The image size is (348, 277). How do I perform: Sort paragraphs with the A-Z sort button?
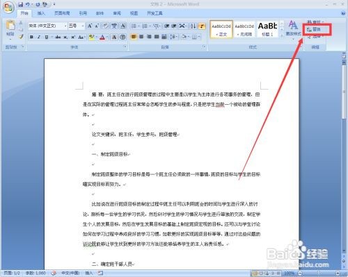pyautogui.click(x=193, y=26)
